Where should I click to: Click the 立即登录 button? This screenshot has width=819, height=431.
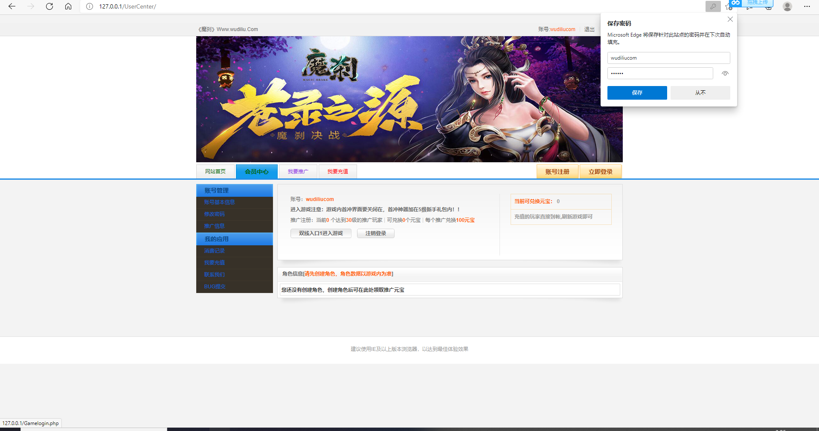(600, 172)
